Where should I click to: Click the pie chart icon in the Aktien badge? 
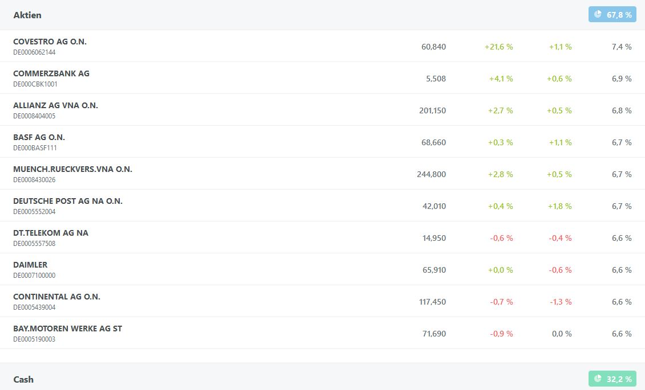[598, 14]
